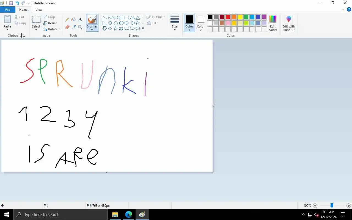Screen dimensions: 352x220
Task: Choose the Up arrow shape
Action: coord(138,23)
